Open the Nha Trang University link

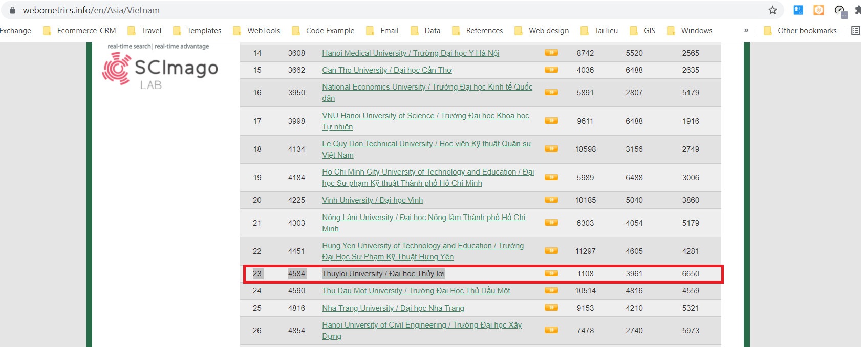[393, 308]
